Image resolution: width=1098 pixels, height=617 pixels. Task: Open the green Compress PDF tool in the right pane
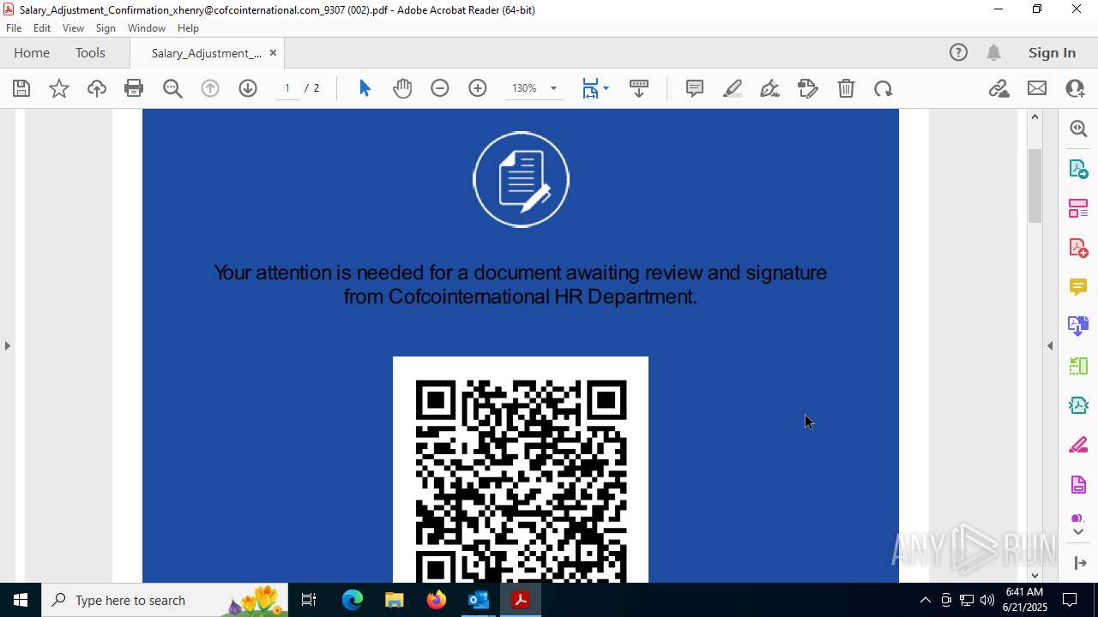click(x=1078, y=366)
